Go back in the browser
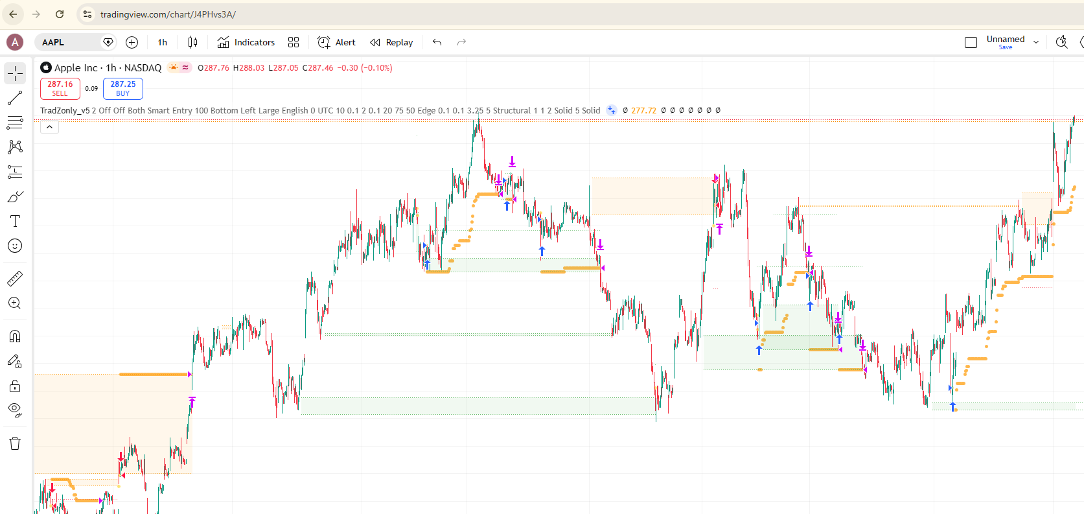 [13, 14]
